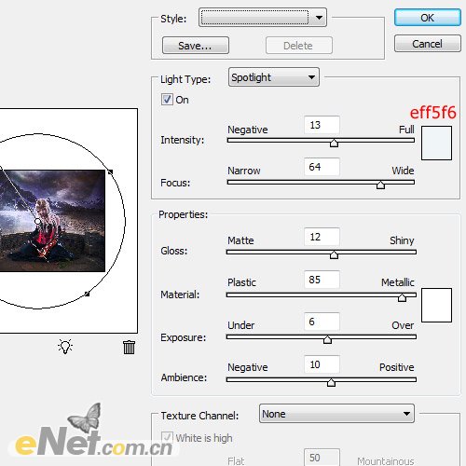466x466 pixels.
Task: Toggle the light On checkbox
Action: pos(167,100)
